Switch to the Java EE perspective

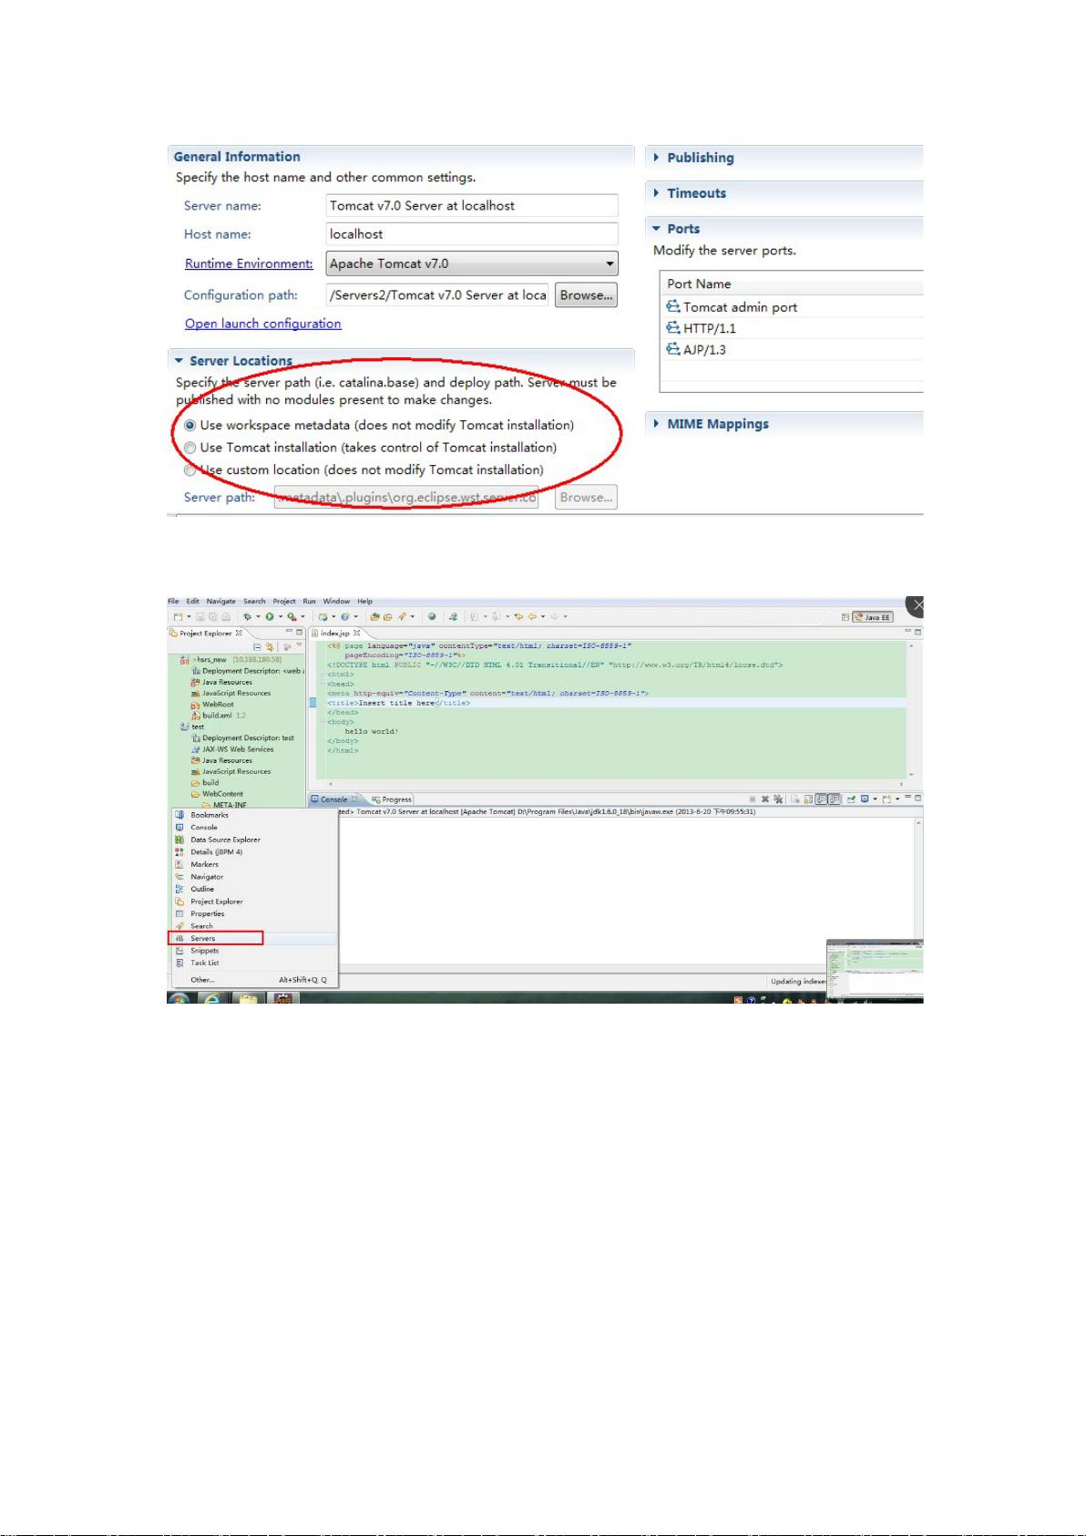[873, 617]
